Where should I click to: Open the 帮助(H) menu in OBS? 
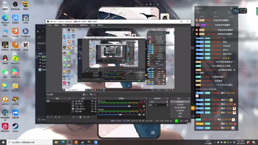[x=100, y=25]
